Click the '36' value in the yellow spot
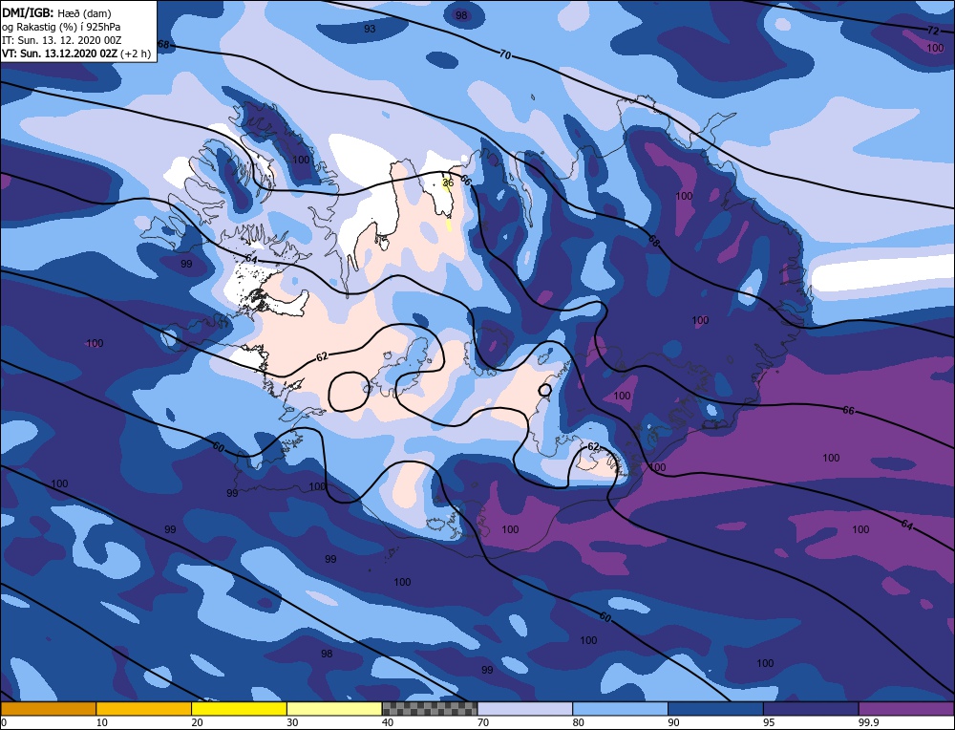The height and width of the screenshot is (730, 955). point(448,182)
